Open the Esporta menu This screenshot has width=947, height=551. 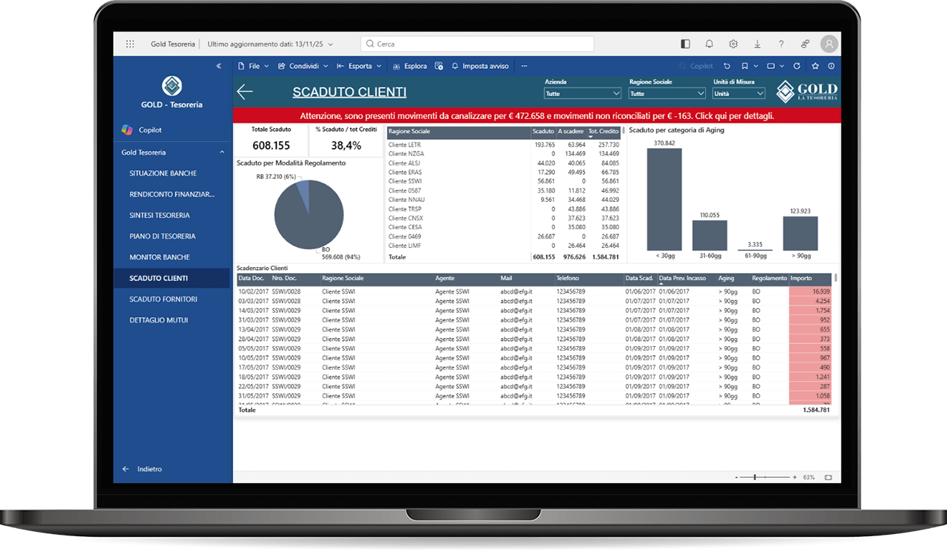(x=360, y=66)
